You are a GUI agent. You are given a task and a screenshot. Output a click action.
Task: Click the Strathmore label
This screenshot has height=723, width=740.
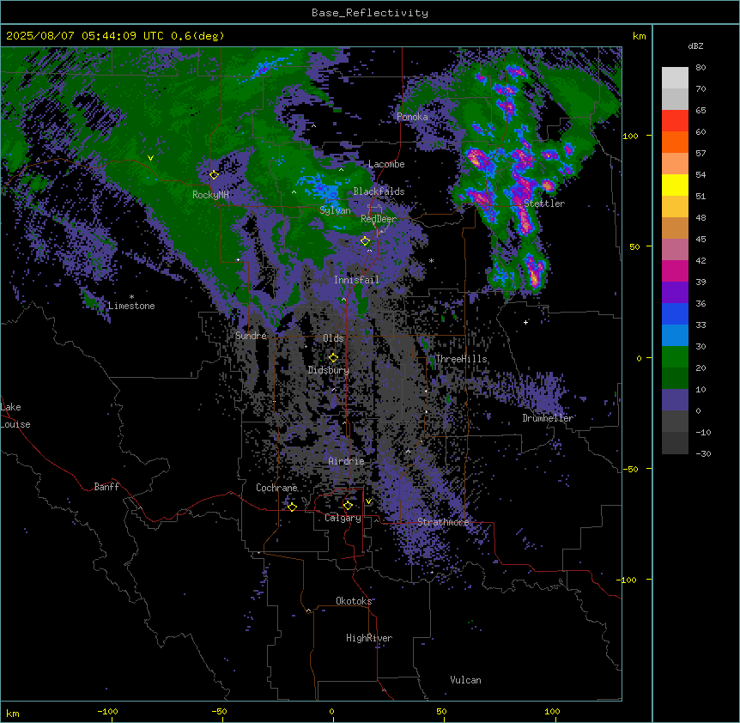[x=443, y=522]
